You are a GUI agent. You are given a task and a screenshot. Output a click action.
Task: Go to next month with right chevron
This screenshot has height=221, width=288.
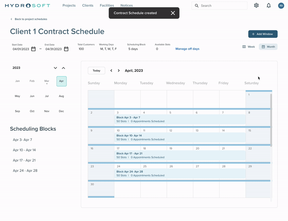click(119, 71)
